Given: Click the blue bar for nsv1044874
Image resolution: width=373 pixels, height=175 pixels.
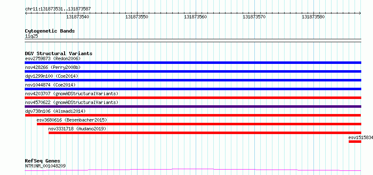Looking at the screenshot, I should point(193,89).
